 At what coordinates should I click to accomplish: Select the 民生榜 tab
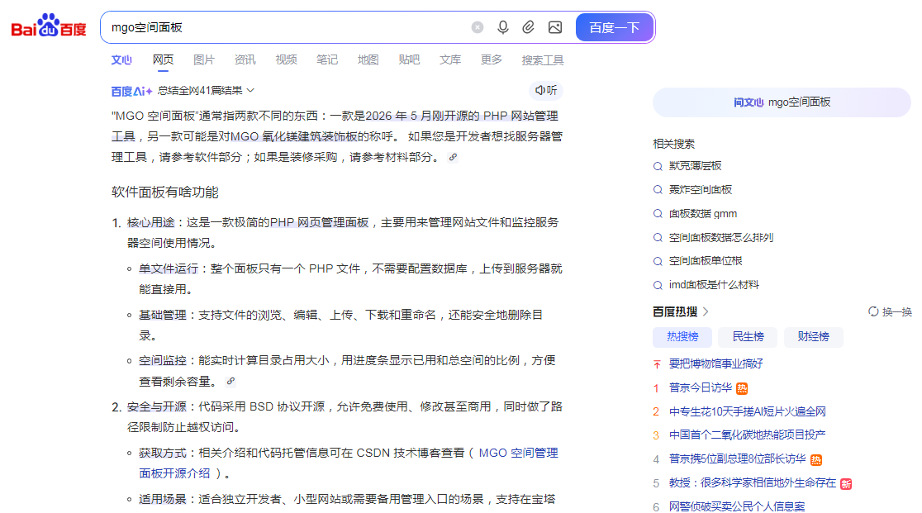[748, 337]
